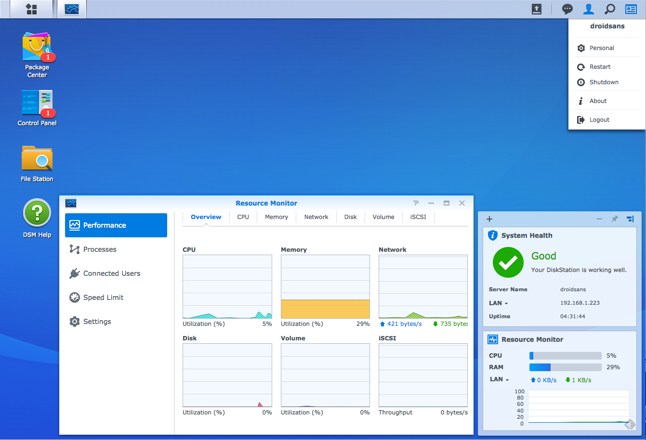646x440 pixels.
Task: Click the plus icon to add a widget
Action: (x=489, y=219)
